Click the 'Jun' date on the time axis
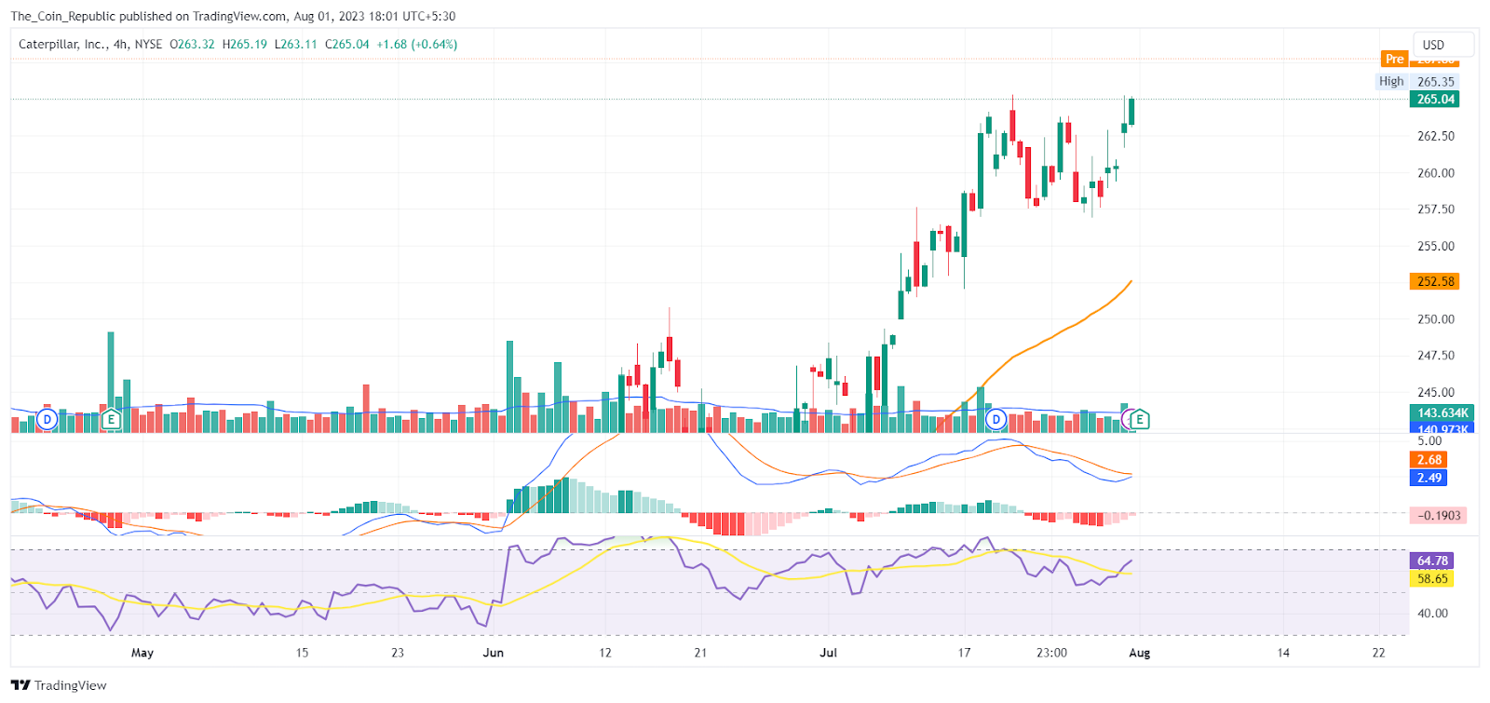Screen dimensions: 1490x703 pyautogui.click(x=494, y=653)
